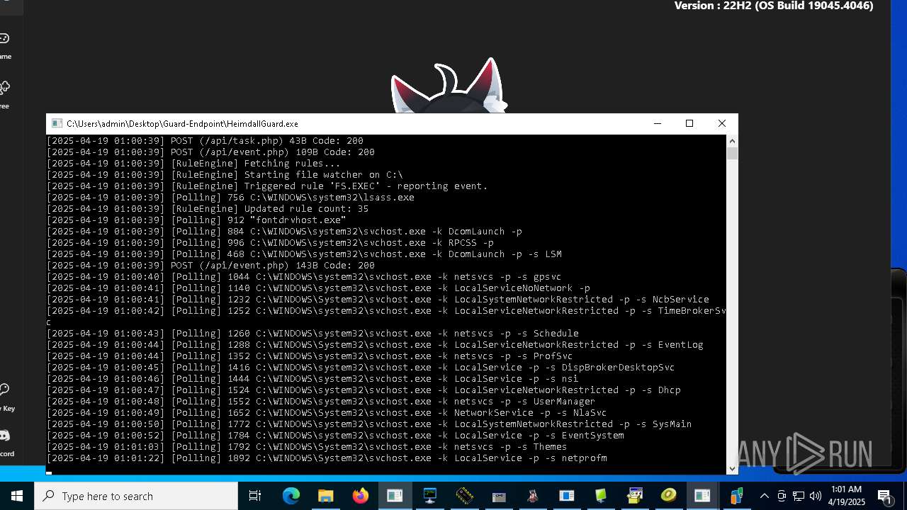Open the notification center

click(x=885, y=496)
